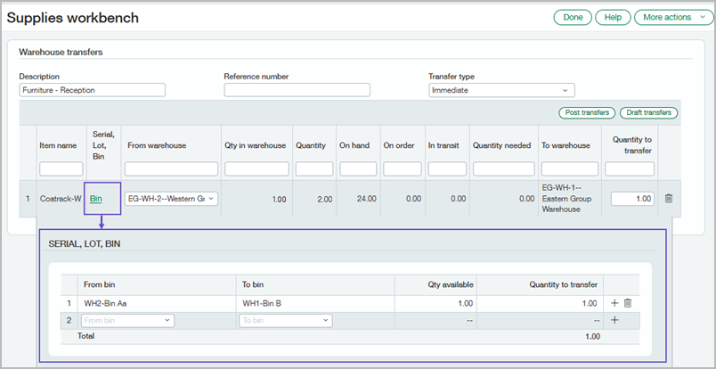Open the Bin link for Coatrack-W
716x369 pixels.
point(95,199)
